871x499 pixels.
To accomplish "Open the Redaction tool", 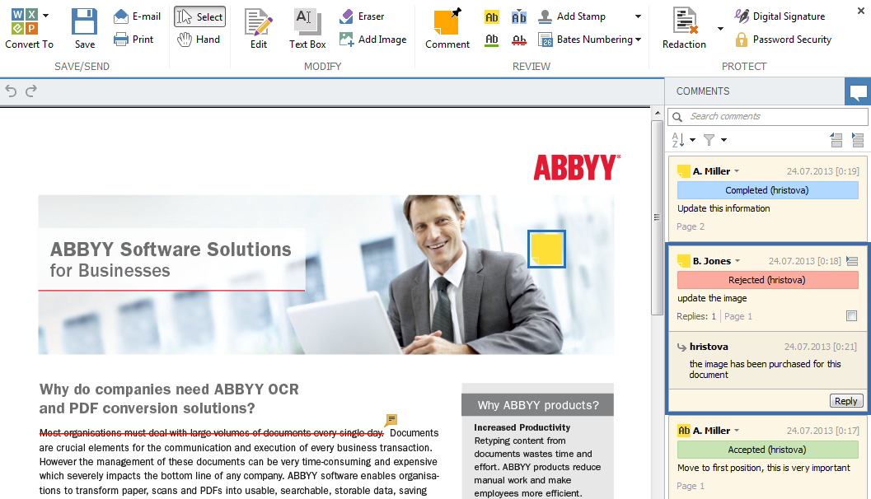I will point(684,28).
